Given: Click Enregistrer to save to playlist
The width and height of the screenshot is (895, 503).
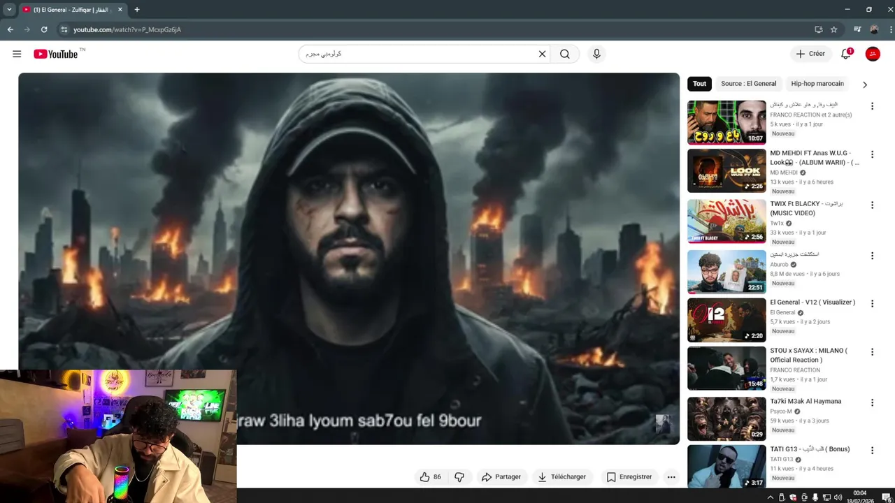Looking at the screenshot, I should pos(629,476).
